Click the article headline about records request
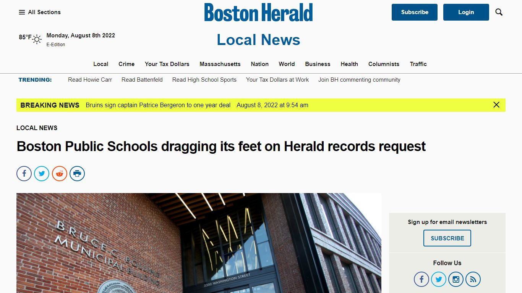Image resolution: width=522 pixels, height=293 pixels. point(221,146)
